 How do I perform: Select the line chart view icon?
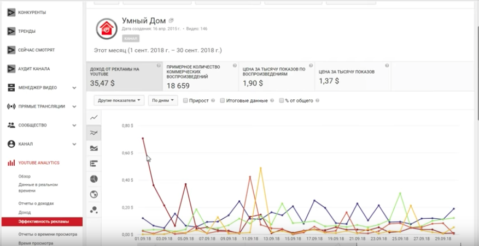[x=94, y=117]
